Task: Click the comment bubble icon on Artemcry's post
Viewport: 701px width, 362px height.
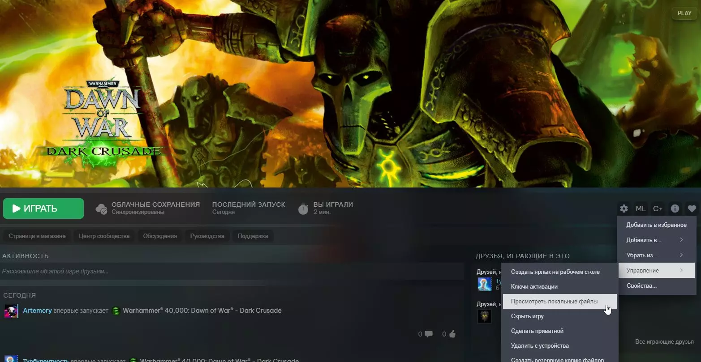Action: point(429,334)
